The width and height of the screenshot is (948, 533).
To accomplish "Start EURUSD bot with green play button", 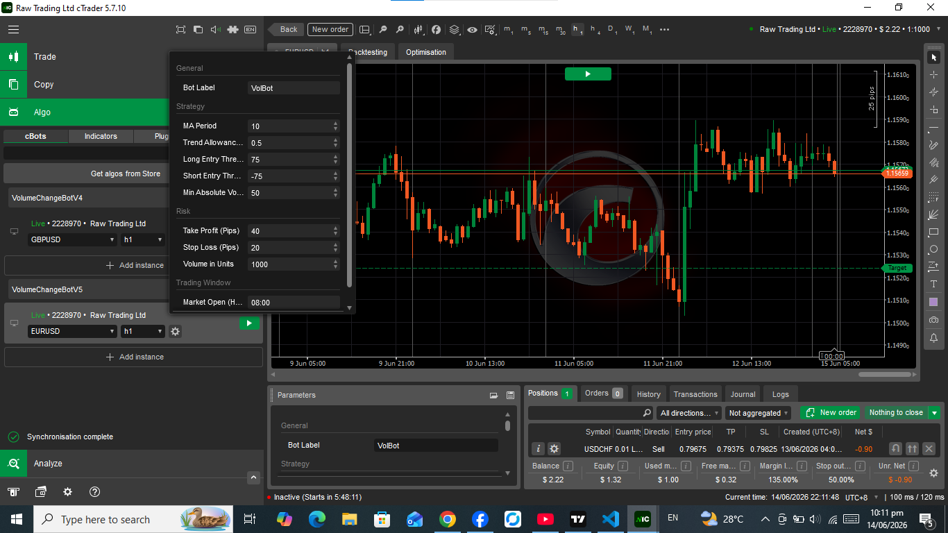I will pos(249,323).
